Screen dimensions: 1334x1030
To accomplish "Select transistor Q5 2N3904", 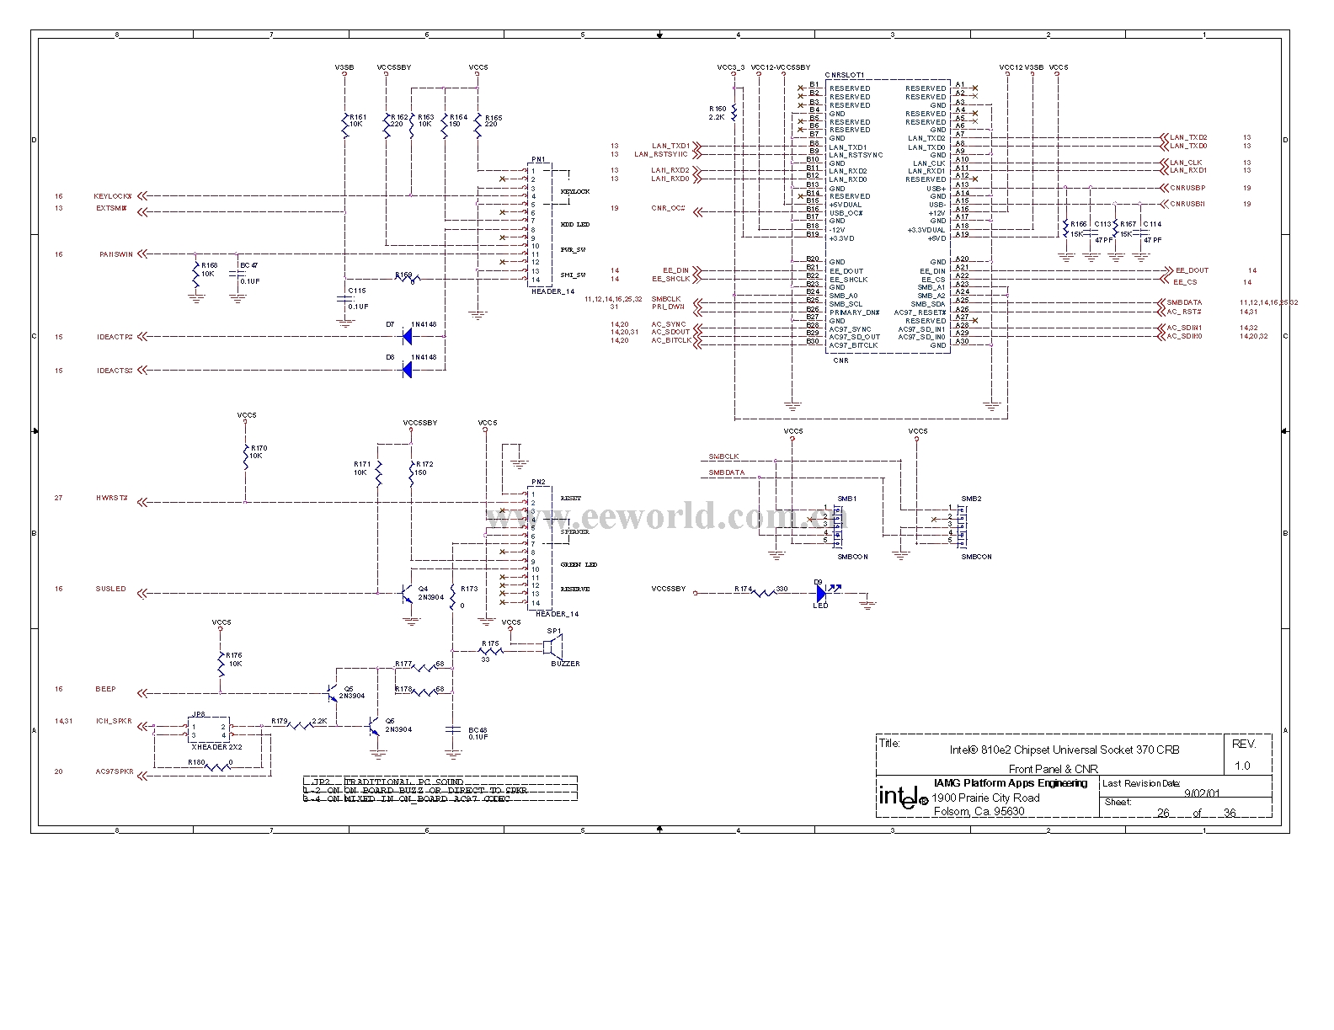I will coord(333,694).
